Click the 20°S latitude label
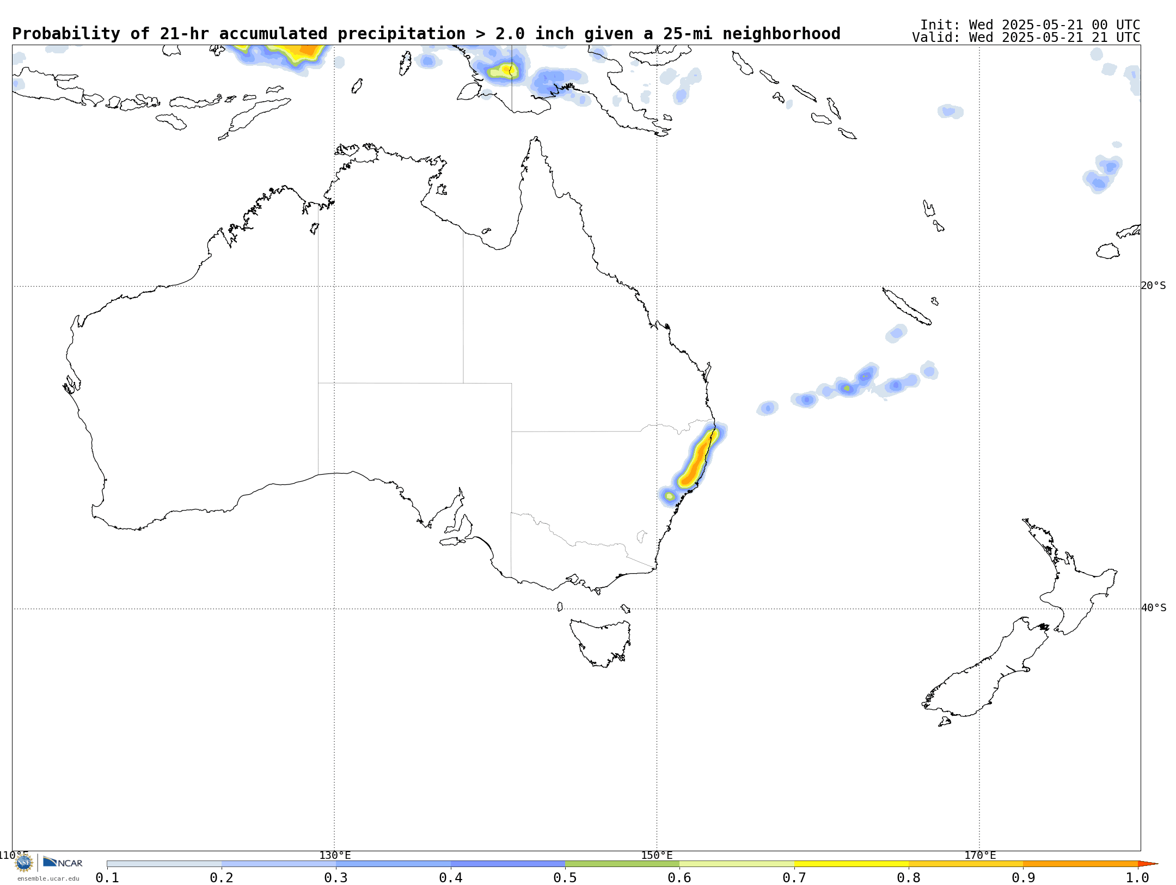 click(x=1153, y=286)
